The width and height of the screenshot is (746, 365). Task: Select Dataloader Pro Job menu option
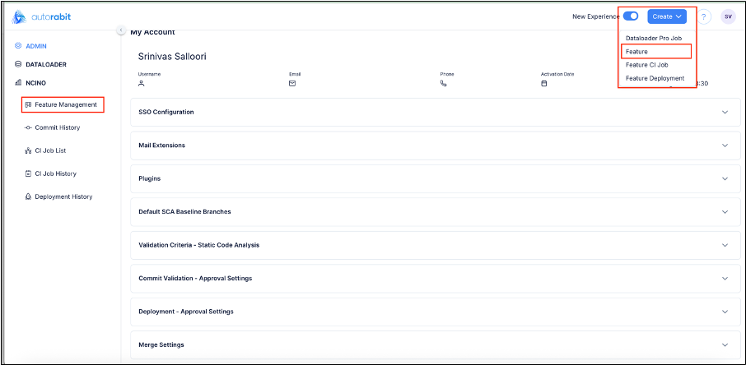(x=654, y=39)
